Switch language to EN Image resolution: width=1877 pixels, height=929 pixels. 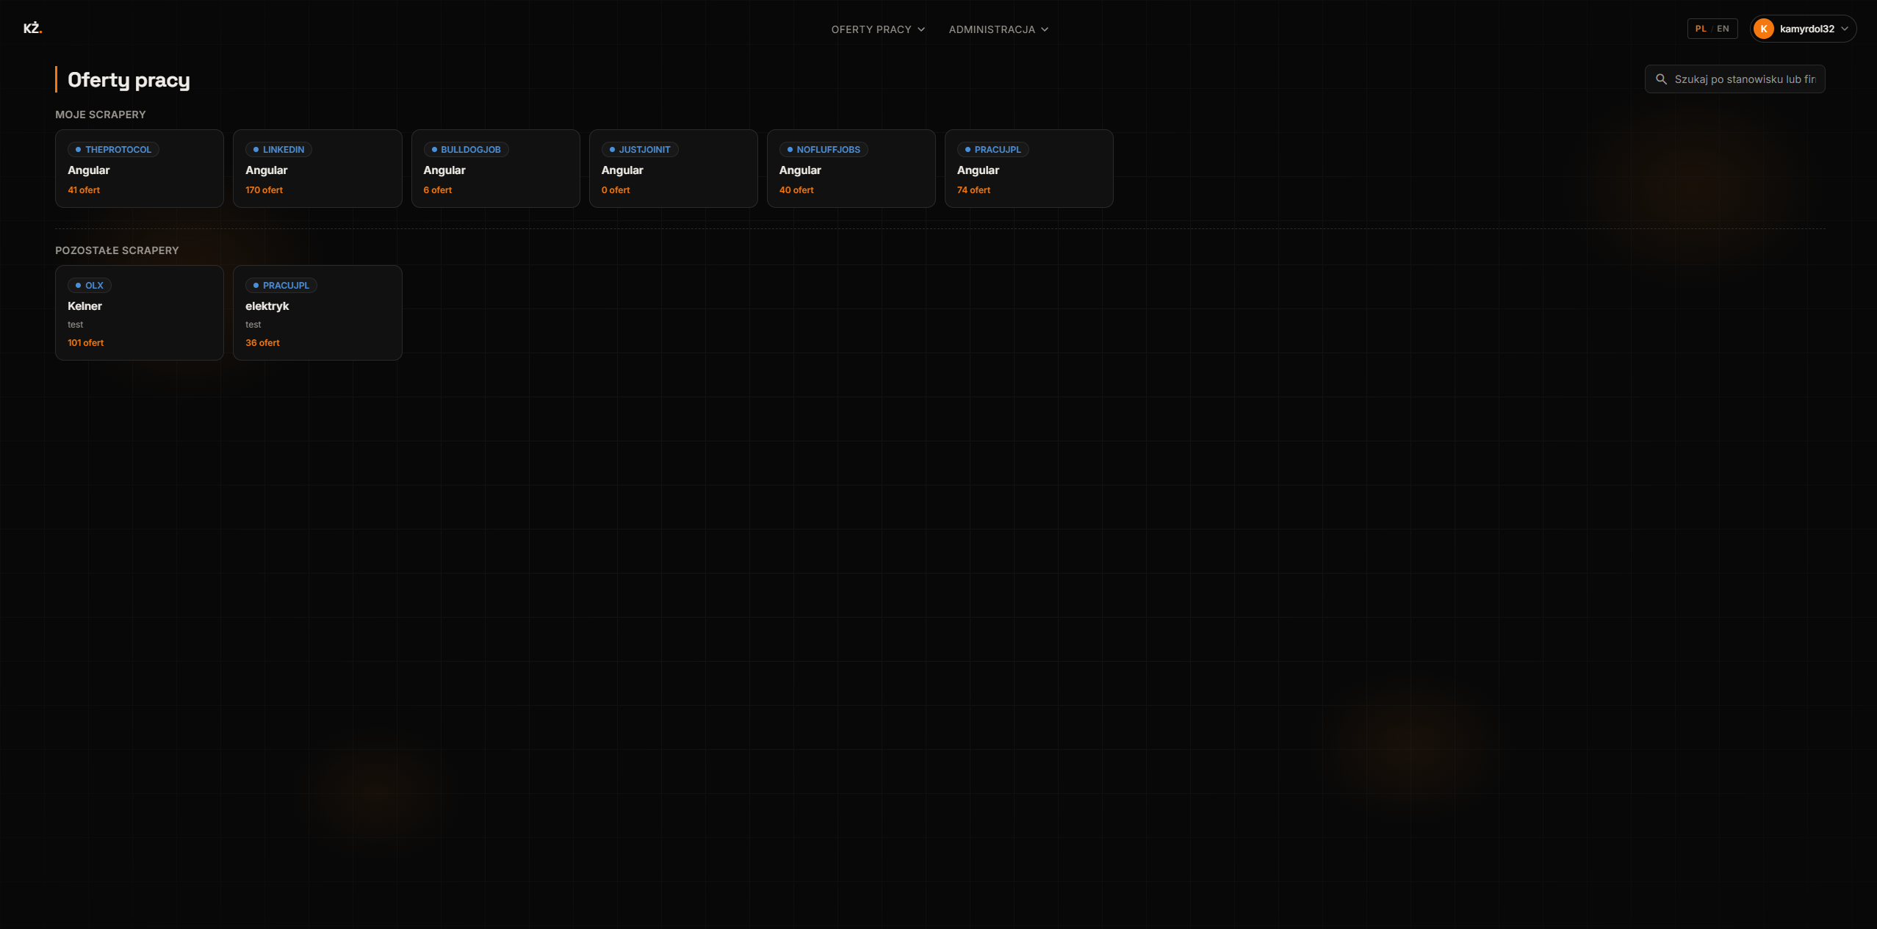pyautogui.click(x=1723, y=29)
